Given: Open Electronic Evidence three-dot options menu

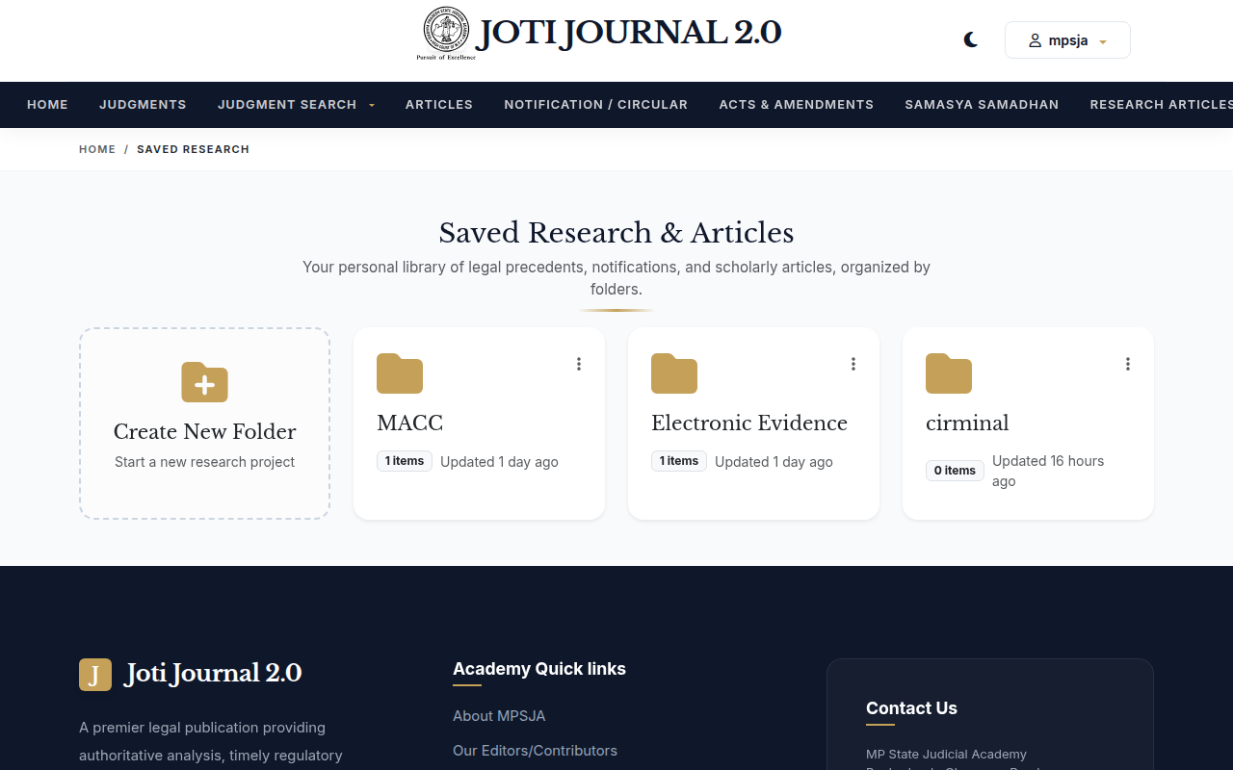Looking at the screenshot, I should point(853,364).
